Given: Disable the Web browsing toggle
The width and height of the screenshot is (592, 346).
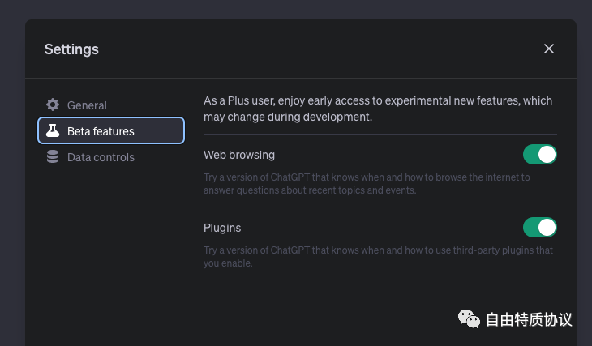Looking at the screenshot, I should point(539,154).
